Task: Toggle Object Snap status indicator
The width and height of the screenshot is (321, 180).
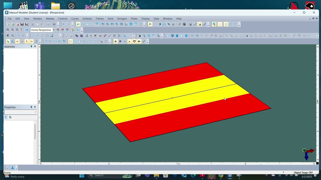Action: pos(303,173)
